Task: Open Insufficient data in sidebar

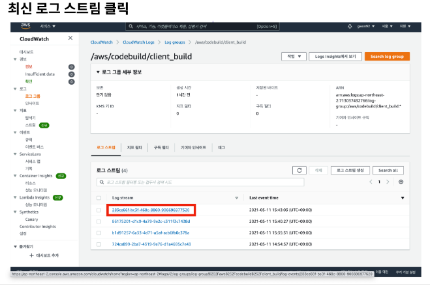Action: click(40, 74)
